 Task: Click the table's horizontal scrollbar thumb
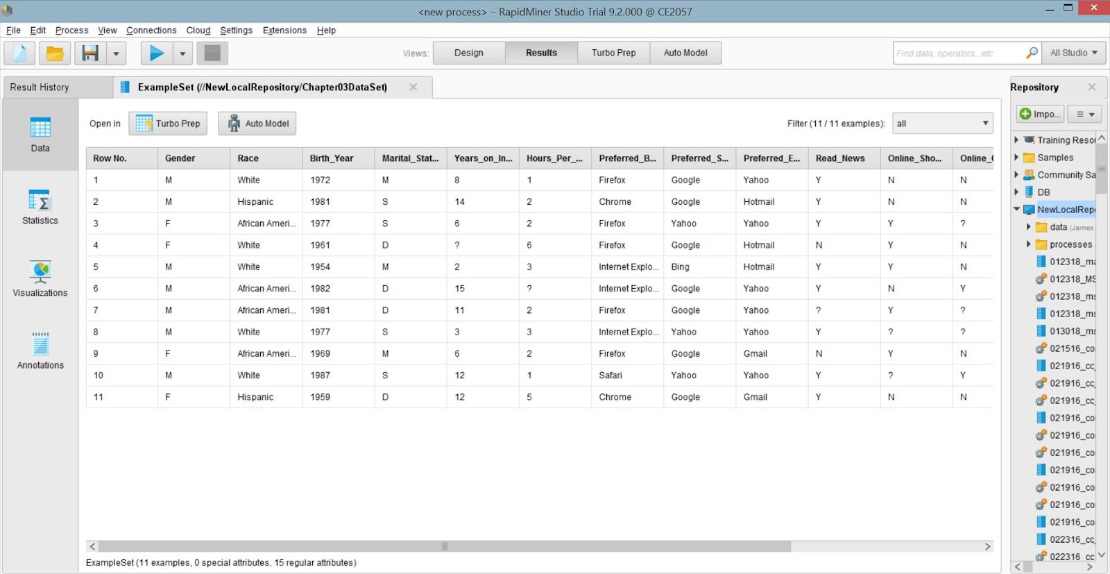[445, 546]
